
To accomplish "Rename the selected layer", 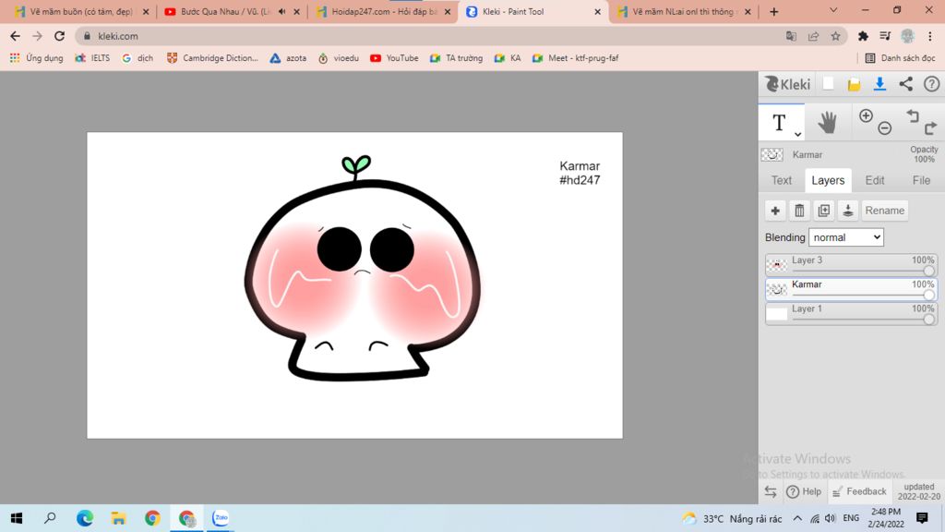I will [x=885, y=211].
